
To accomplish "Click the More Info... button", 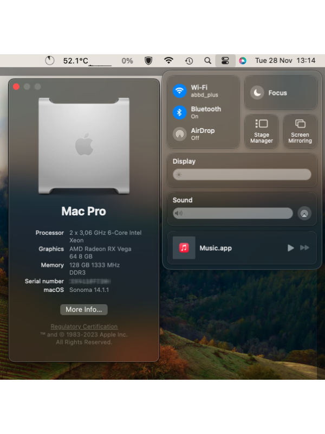I will pos(84,309).
